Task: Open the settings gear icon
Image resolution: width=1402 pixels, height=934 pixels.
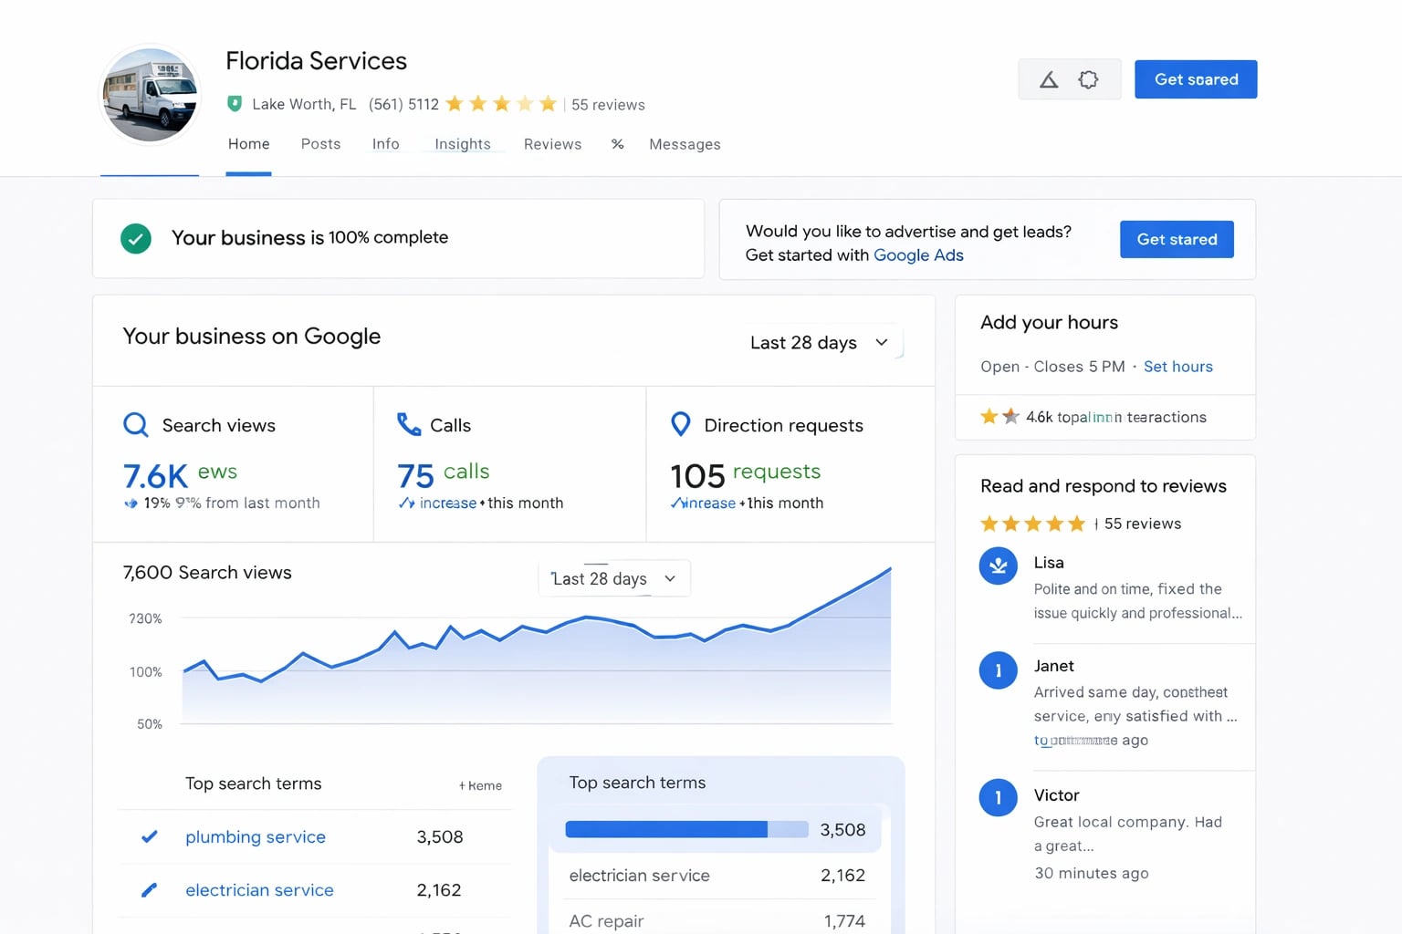Action: (x=1088, y=79)
